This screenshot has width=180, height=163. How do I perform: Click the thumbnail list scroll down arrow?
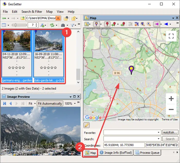[78, 82]
